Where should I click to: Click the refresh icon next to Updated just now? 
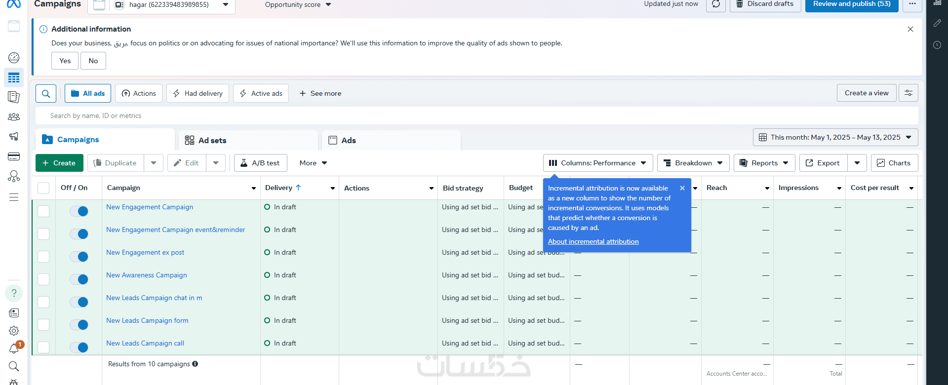[715, 4]
